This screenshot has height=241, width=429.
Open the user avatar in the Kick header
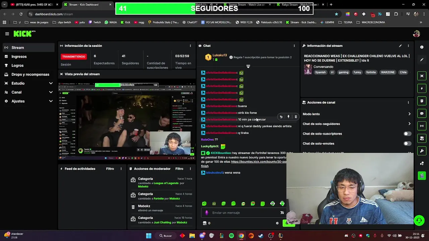(x=417, y=34)
